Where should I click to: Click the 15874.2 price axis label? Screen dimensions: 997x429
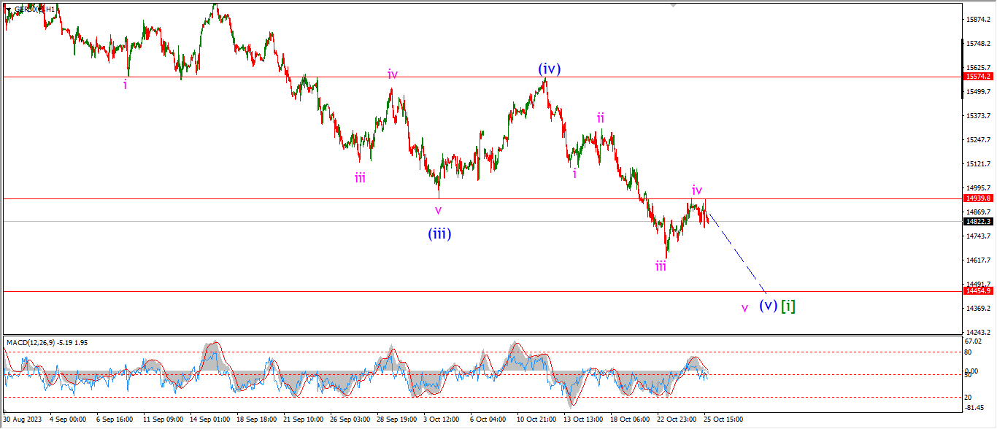coord(978,19)
